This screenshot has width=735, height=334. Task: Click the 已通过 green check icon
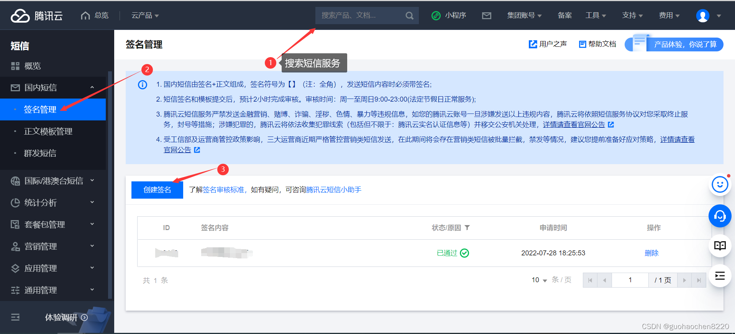[464, 253]
